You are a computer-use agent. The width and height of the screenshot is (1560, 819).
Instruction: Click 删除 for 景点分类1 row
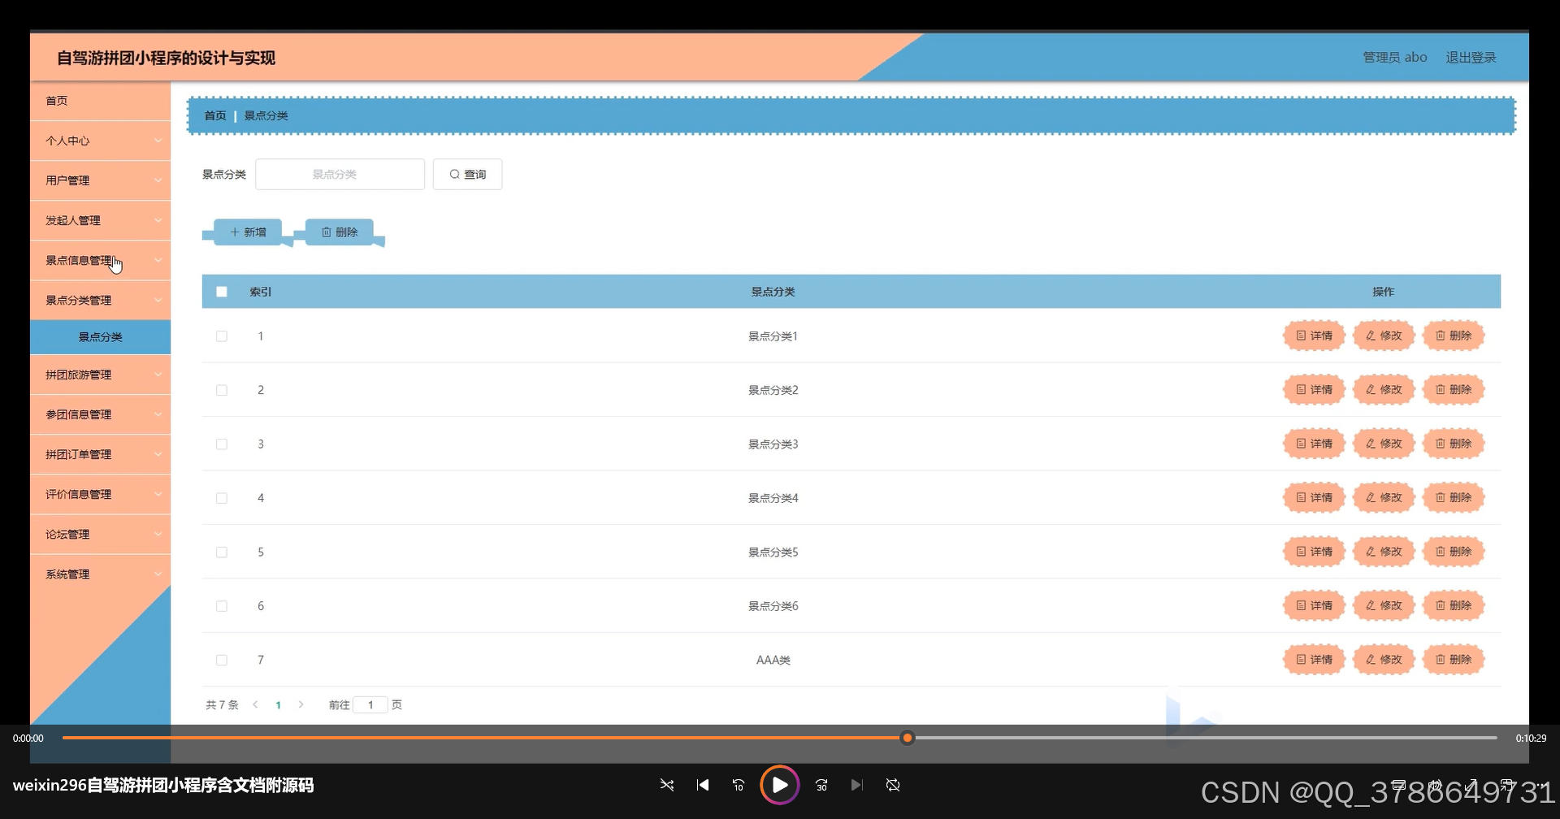click(1454, 336)
